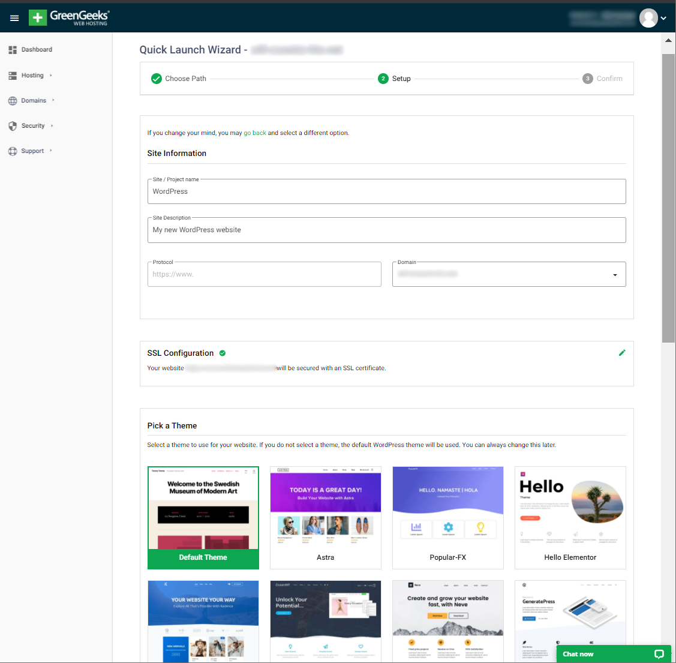Expand Security submenu arrow
Image resolution: width=676 pixels, height=663 pixels.
coord(52,125)
